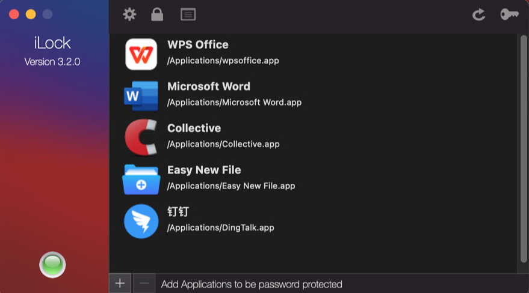Click the DingTalk app icon

point(141,221)
